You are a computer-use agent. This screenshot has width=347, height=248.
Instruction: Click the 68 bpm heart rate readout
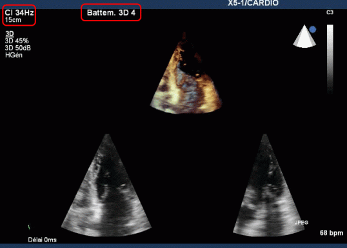coord(332,233)
